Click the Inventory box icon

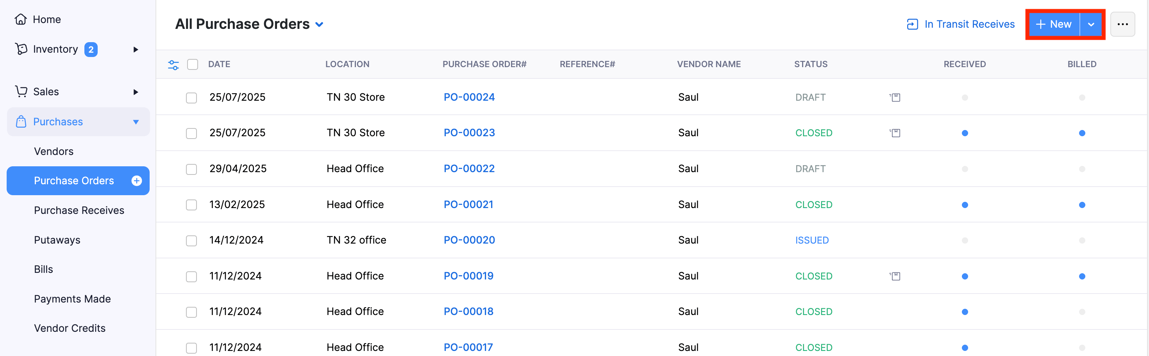click(x=21, y=49)
